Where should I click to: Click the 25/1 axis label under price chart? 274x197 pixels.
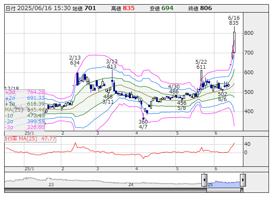pyautogui.click(x=29, y=133)
